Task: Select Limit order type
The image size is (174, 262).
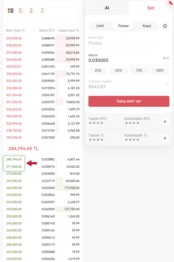Action: (100, 26)
